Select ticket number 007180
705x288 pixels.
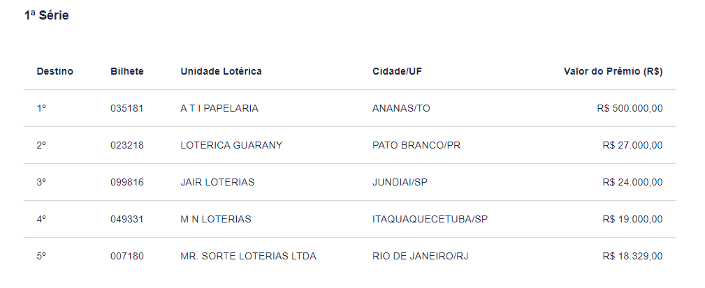(x=127, y=256)
